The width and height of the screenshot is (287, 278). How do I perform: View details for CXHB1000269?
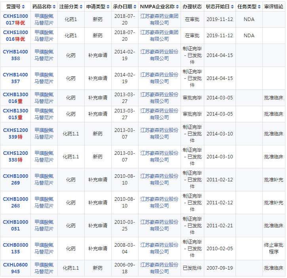click(x=15, y=179)
